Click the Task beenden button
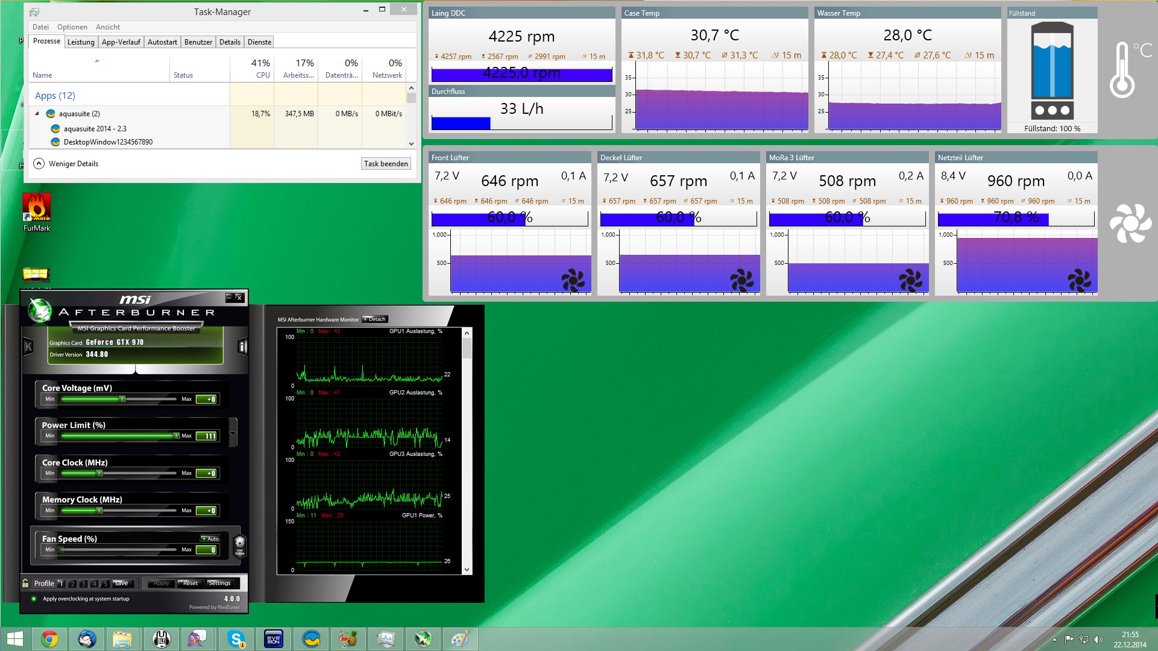 [386, 164]
